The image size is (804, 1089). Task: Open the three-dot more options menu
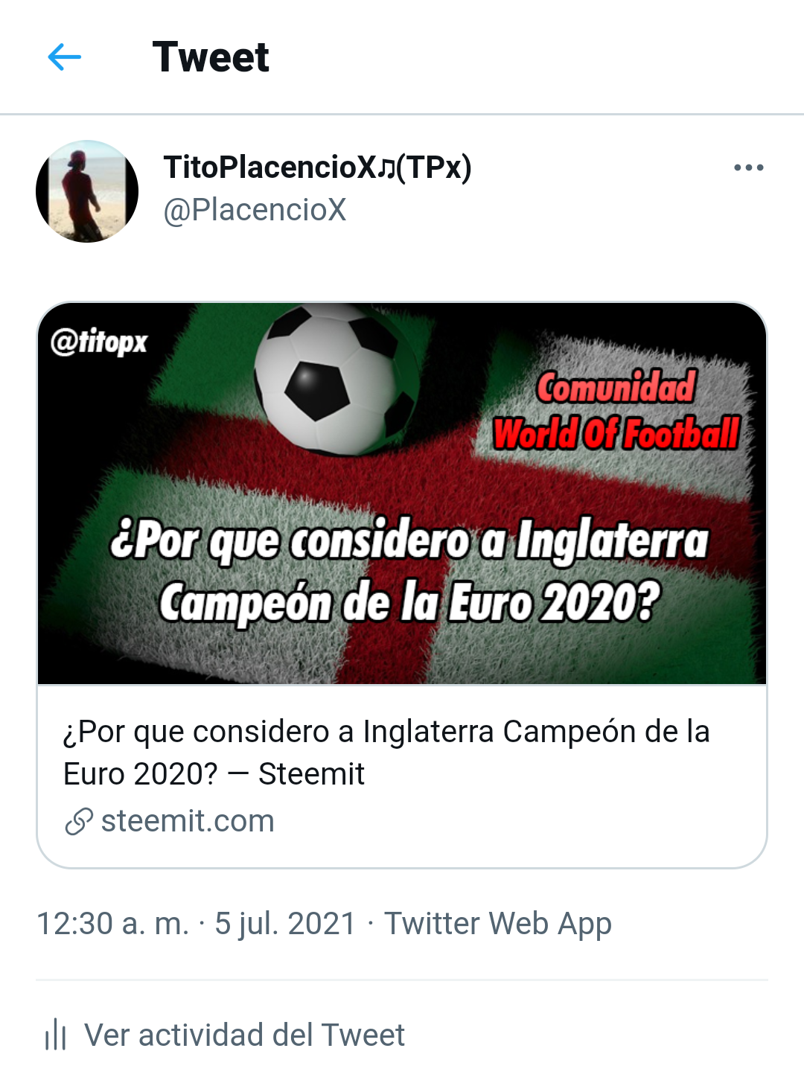tap(748, 167)
